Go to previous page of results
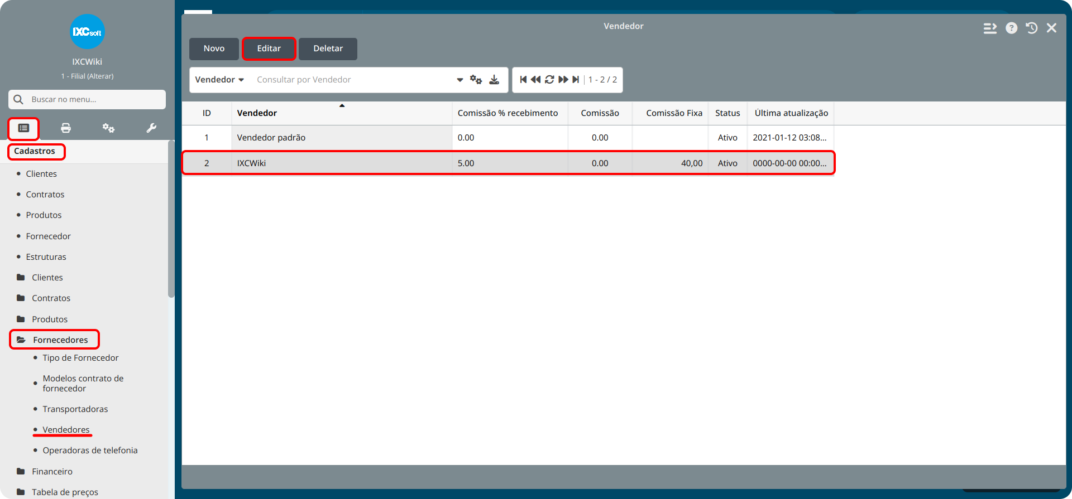Screen dimensions: 1072x499 [x=535, y=80]
